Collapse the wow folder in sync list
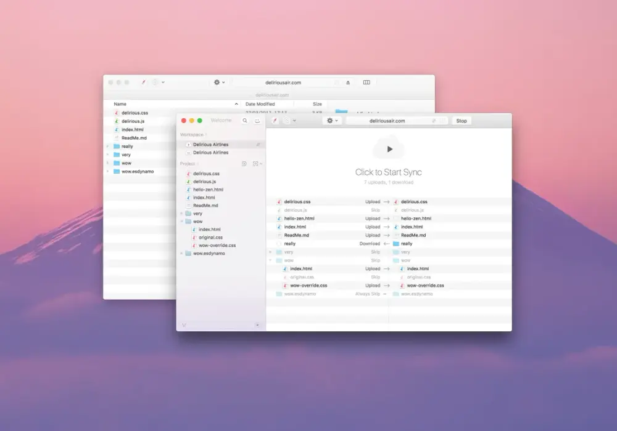 [270, 260]
